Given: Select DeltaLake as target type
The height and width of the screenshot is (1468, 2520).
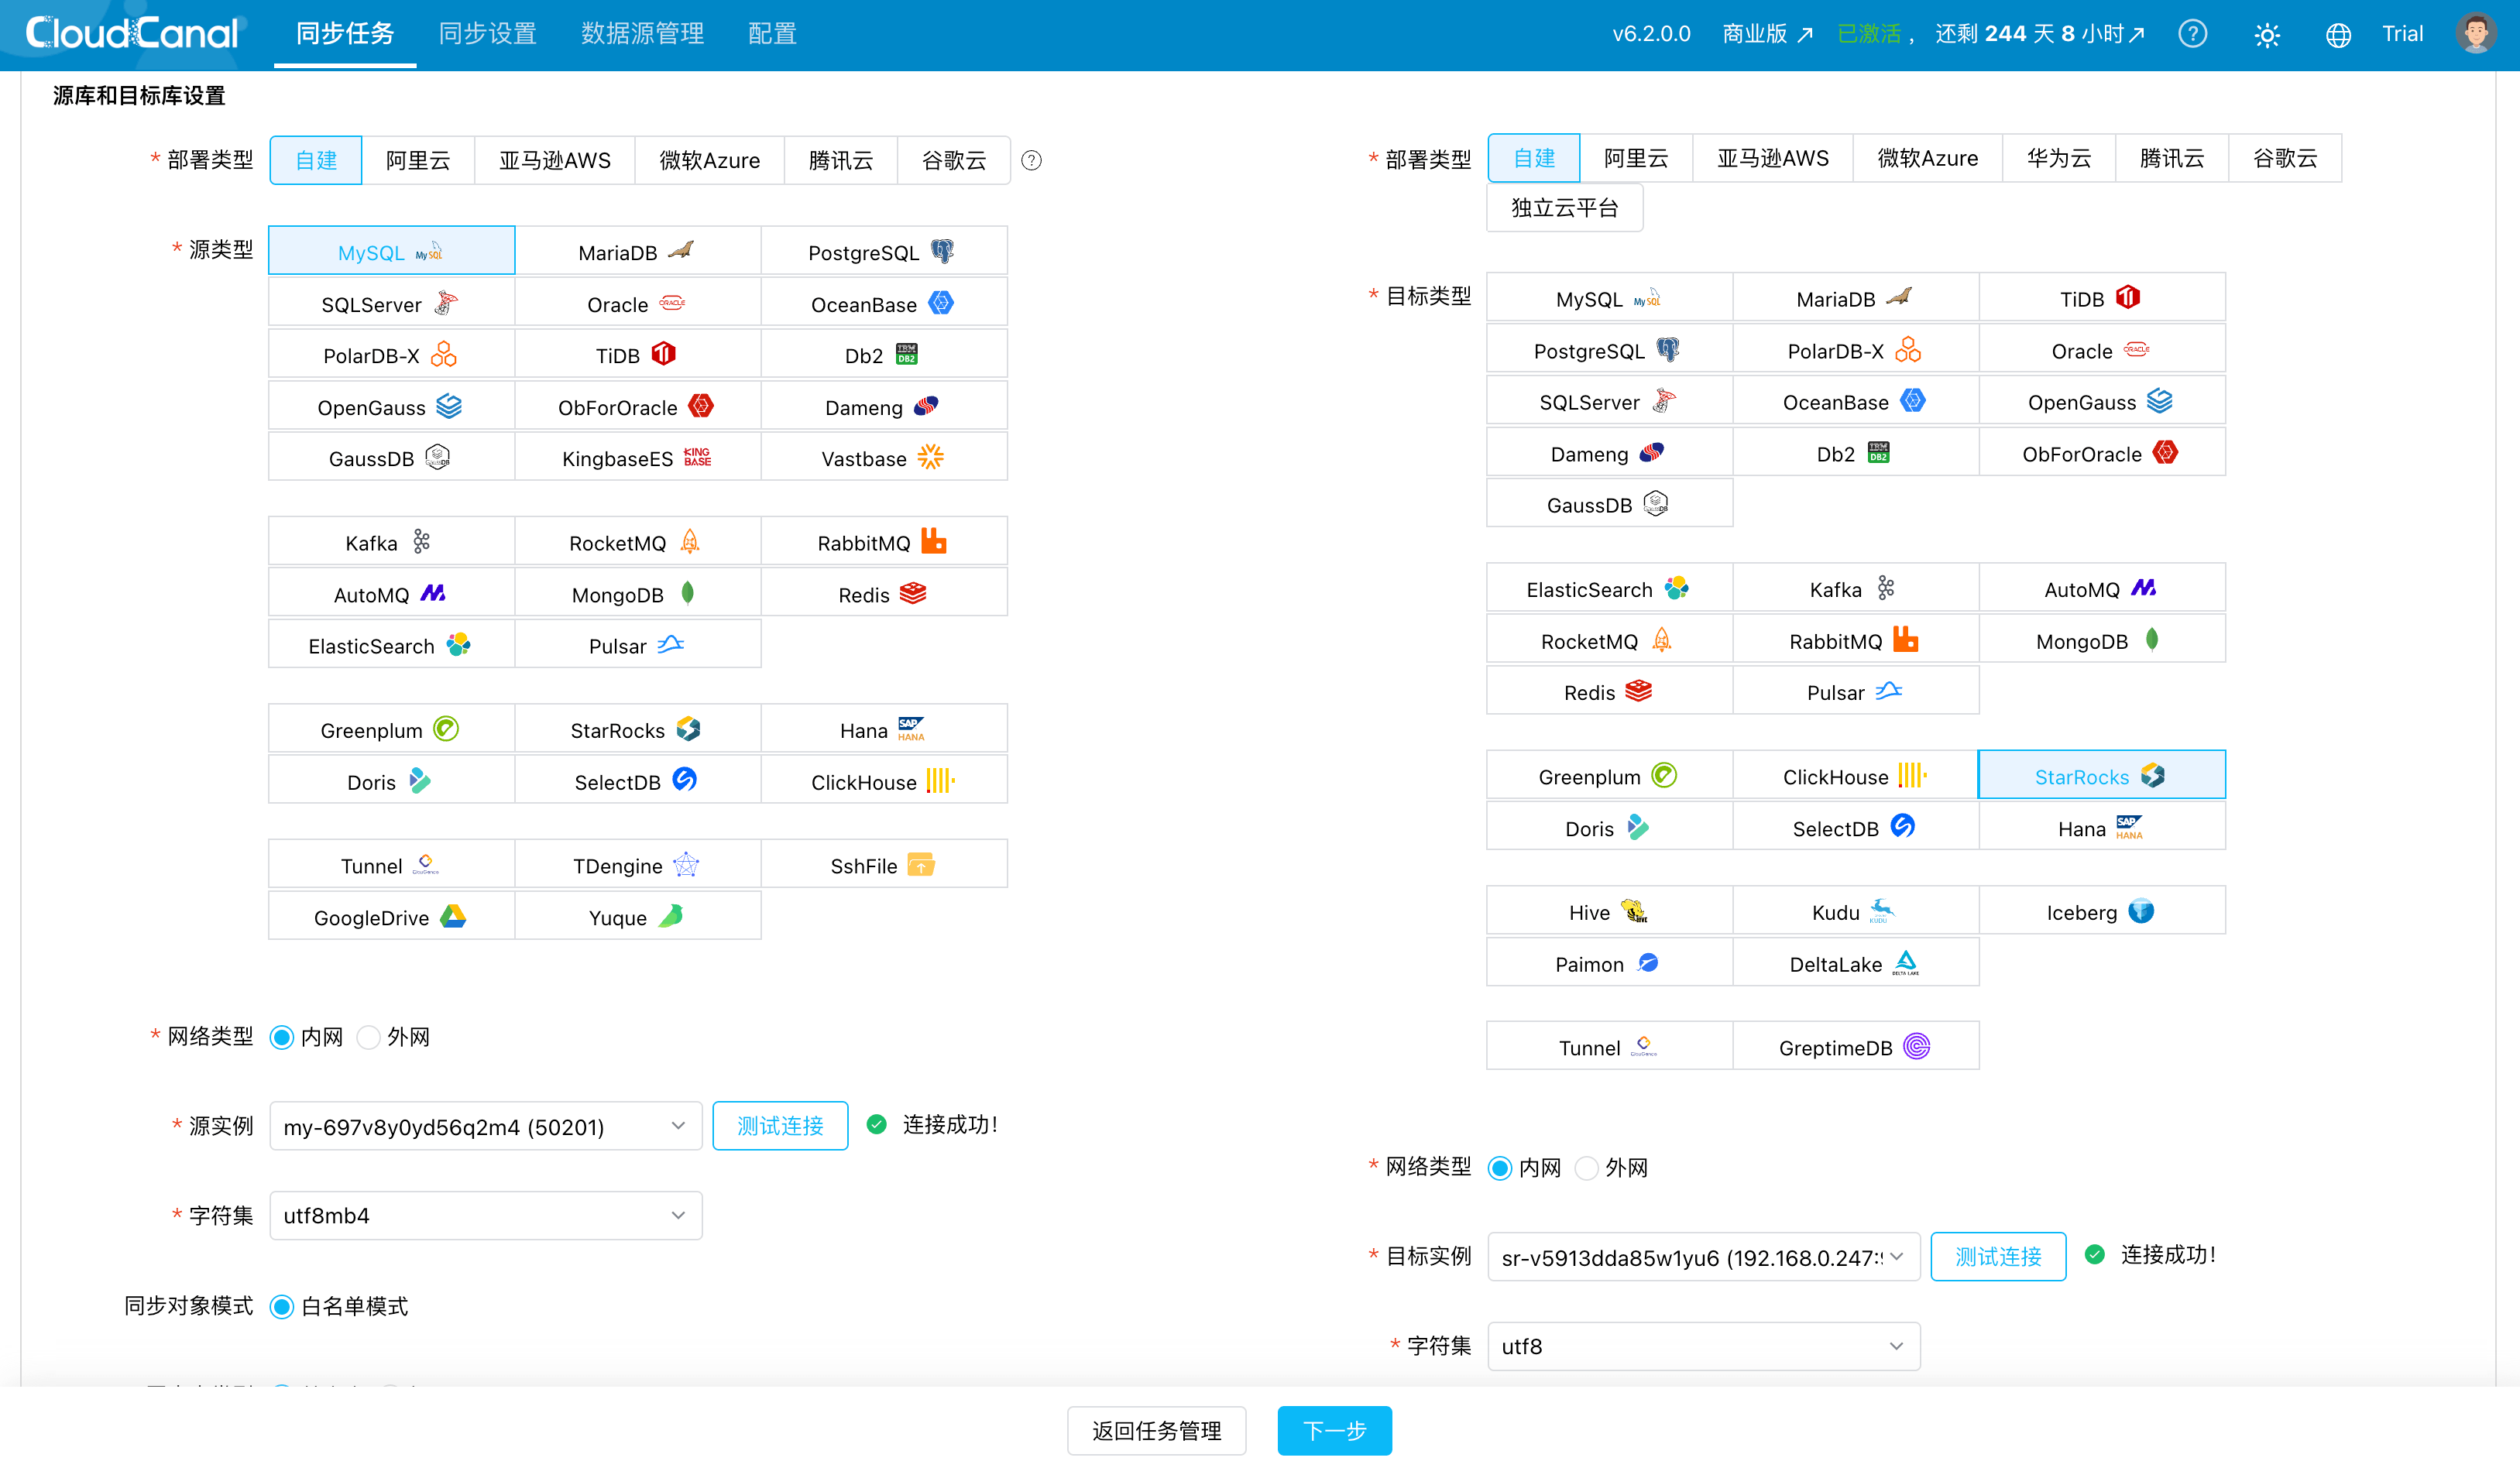Looking at the screenshot, I should point(1856,963).
